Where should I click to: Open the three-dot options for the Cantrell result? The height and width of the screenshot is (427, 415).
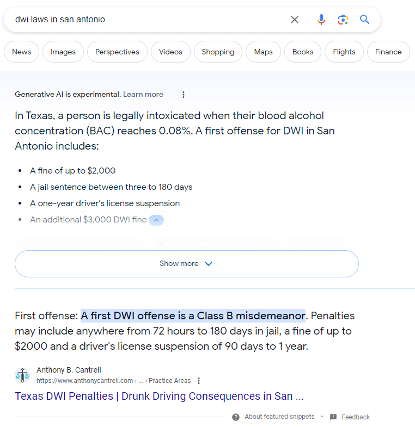point(199,381)
